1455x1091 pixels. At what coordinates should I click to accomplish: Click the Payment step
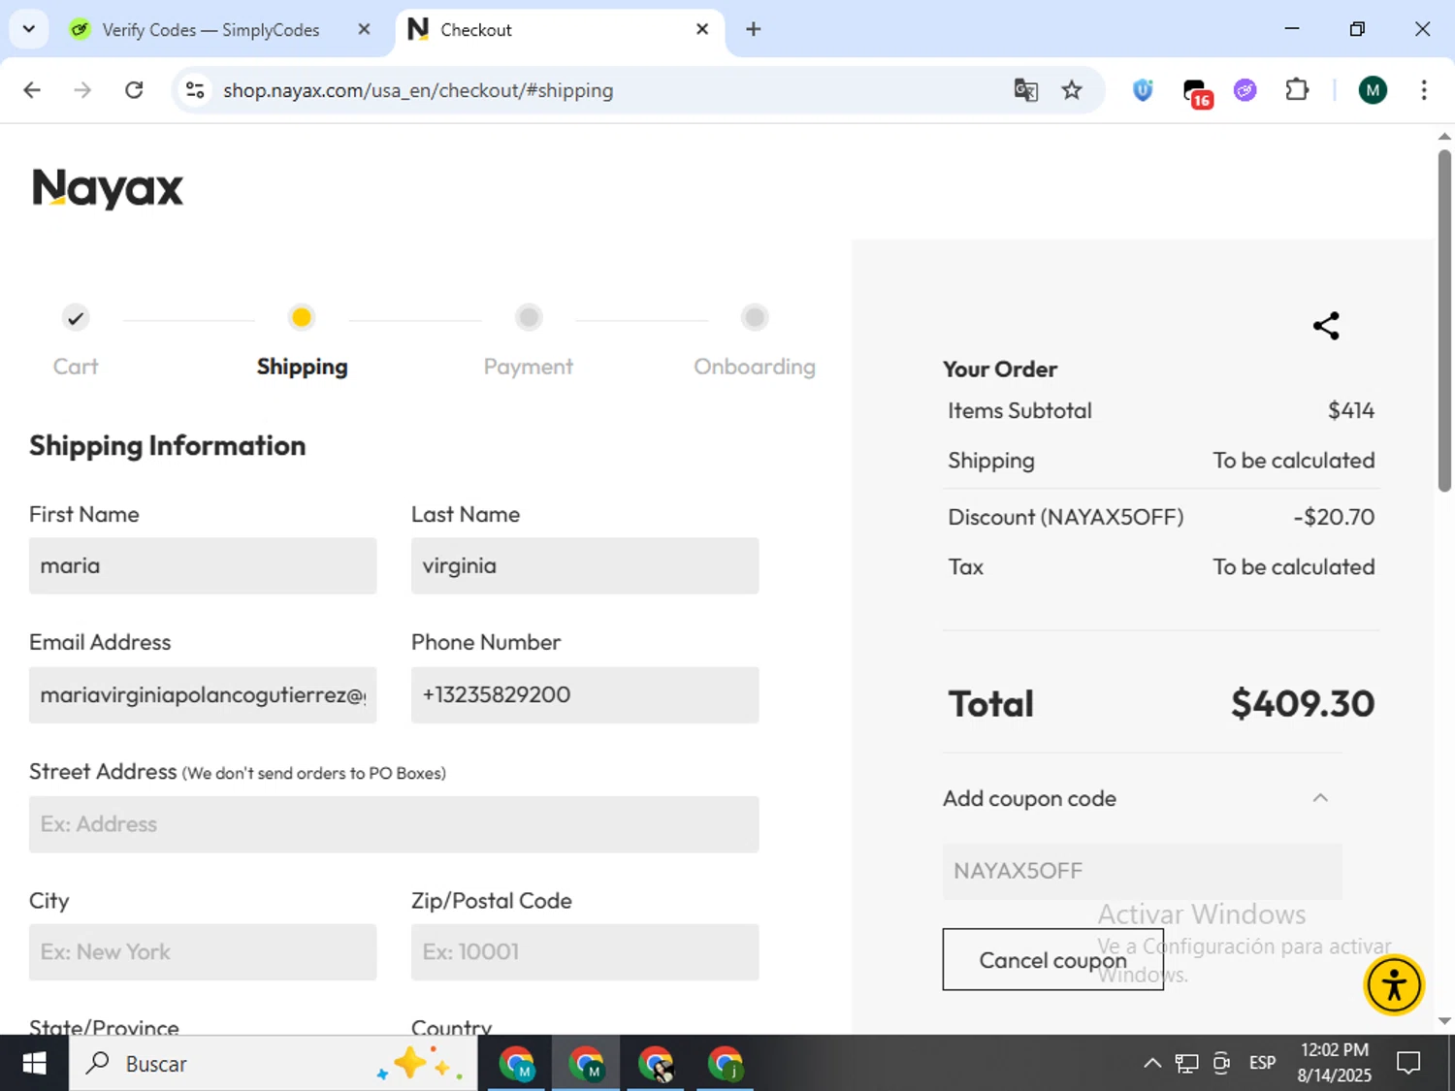point(529,341)
